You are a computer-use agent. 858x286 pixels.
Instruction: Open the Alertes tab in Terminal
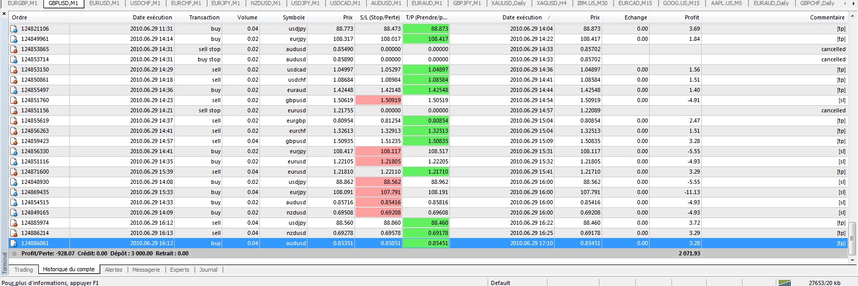point(113,270)
